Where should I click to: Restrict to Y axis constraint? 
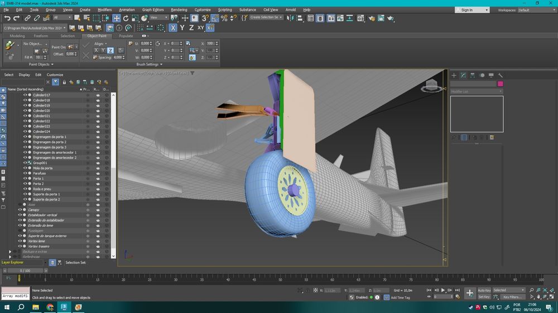(x=182, y=27)
